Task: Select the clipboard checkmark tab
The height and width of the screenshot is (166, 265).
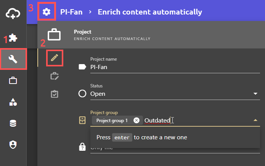Action: coord(55,94)
